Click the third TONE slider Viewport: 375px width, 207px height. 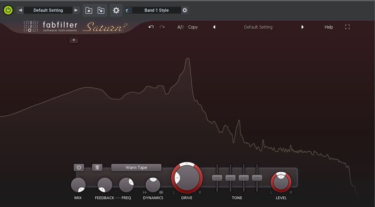(244, 178)
